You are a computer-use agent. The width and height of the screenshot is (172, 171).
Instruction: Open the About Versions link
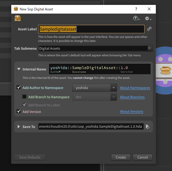pyautogui.click(x=132, y=111)
